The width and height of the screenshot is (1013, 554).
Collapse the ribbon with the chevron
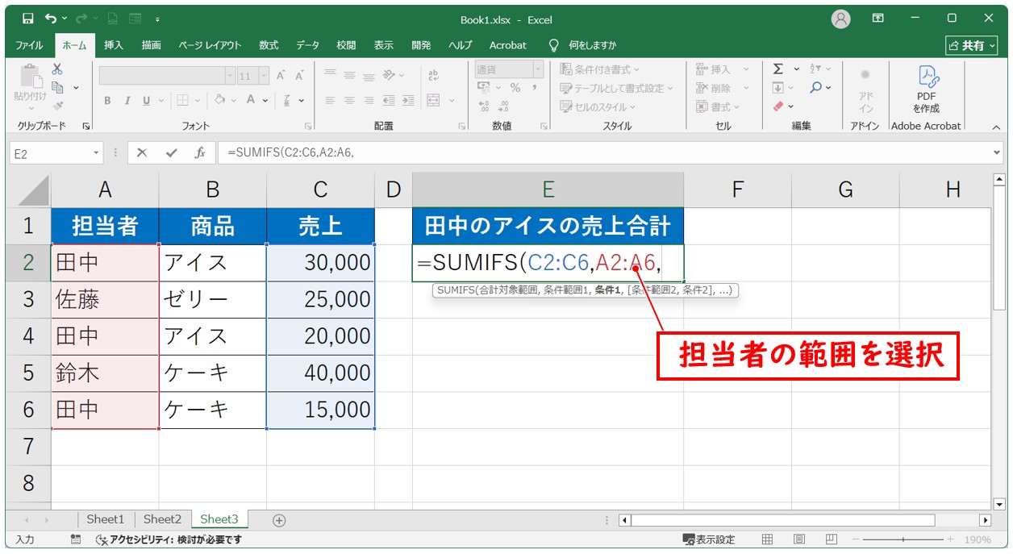tap(996, 127)
